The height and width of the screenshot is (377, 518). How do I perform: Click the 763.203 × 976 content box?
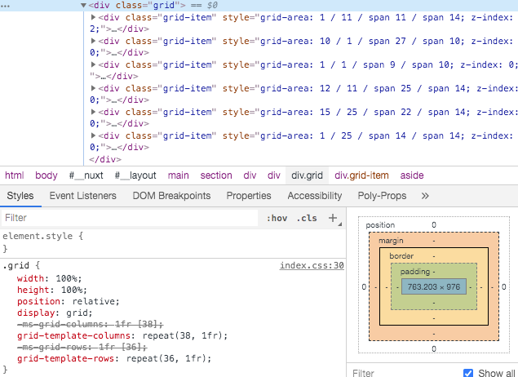pyautogui.click(x=433, y=286)
